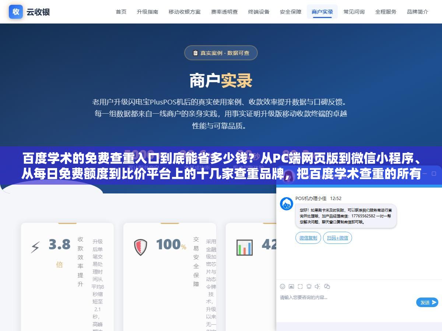Viewport: 442px width, 331px height.
Task: Click the rating flower icon in chat
Action: pyautogui.click(x=309, y=286)
